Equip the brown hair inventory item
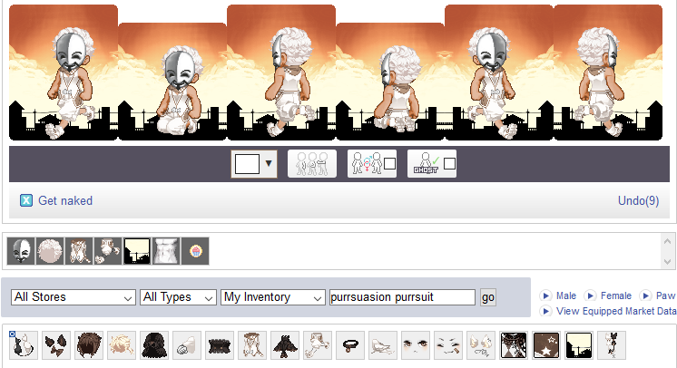Screen dimensions: 677x368 tap(89, 345)
